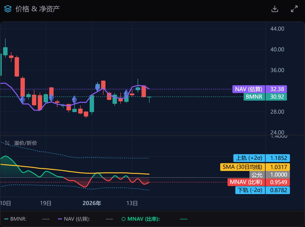Expand chart to fullscreen
This screenshot has width=305, height=227.
(294, 9)
